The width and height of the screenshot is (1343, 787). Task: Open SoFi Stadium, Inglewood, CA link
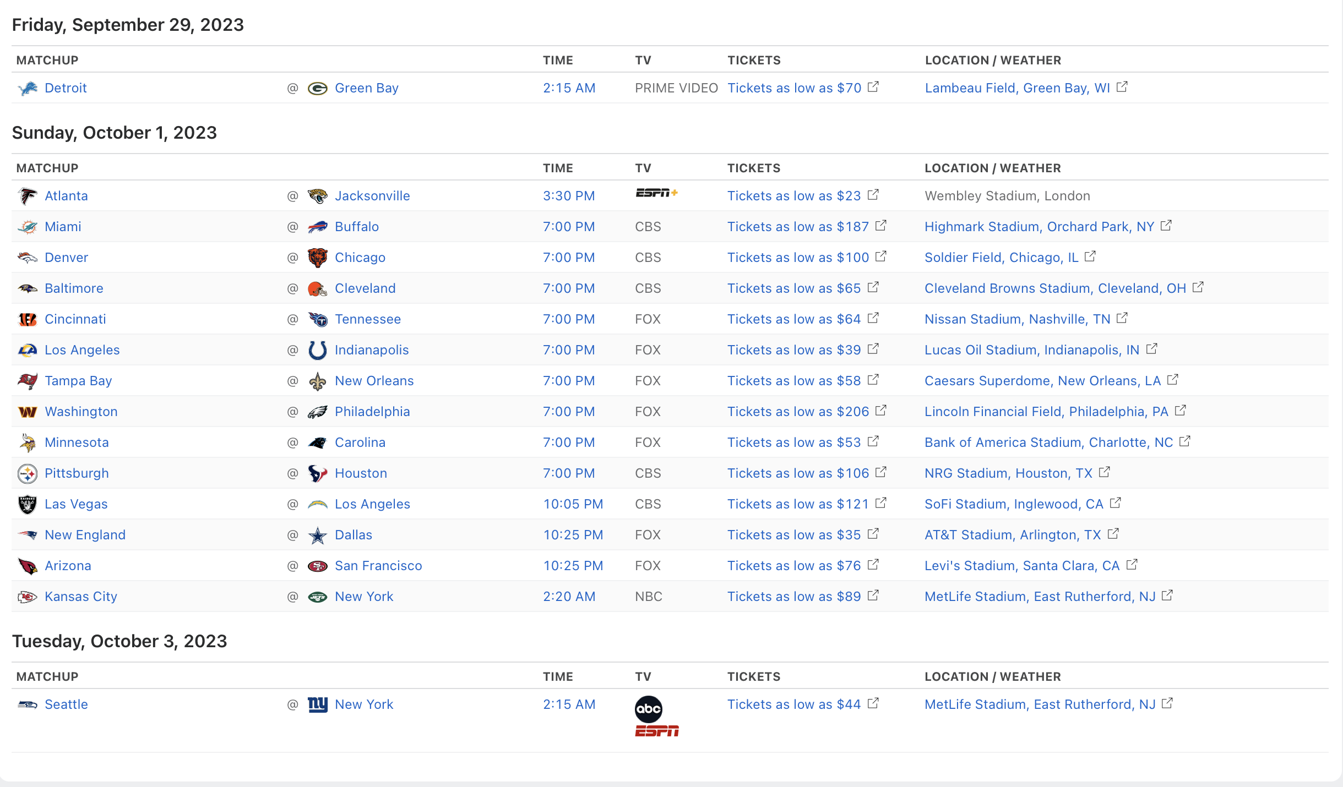click(x=1014, y=504)
